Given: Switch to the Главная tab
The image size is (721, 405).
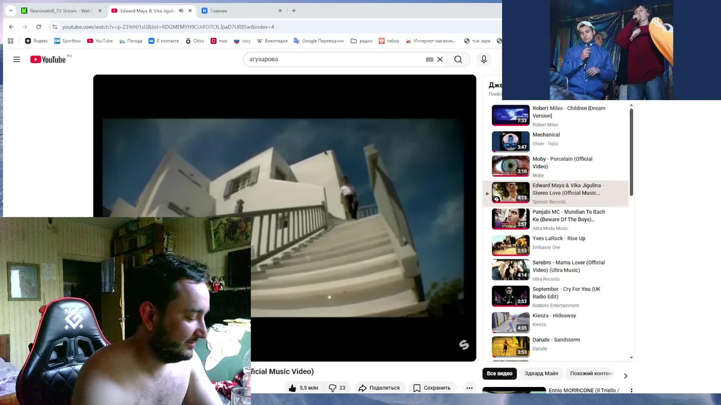Looking at the screenshot, I should point(241,11).
